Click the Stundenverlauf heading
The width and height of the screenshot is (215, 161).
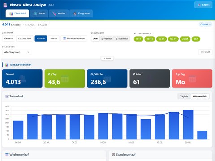(x=126, y=155)
